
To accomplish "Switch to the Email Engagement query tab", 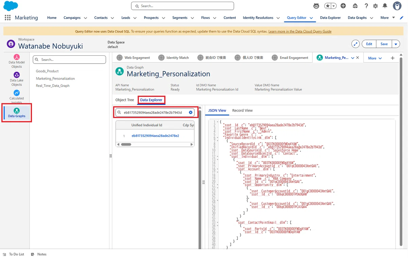I will point(290,58).
